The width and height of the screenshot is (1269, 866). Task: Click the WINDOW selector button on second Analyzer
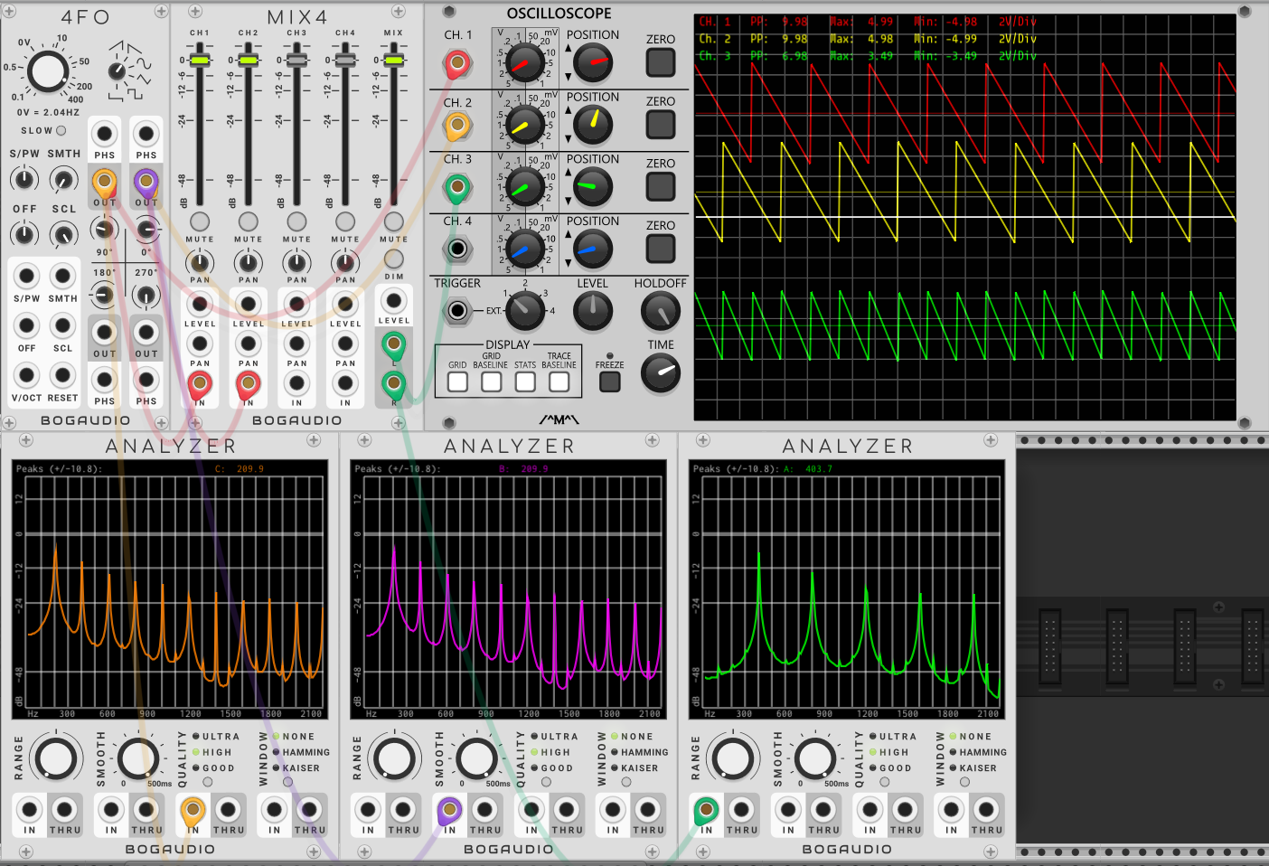click(626, 782)
